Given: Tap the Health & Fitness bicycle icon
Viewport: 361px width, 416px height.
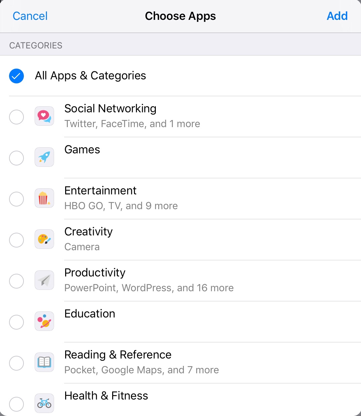Looking at the screenshot, I should (x=44, y=403).
